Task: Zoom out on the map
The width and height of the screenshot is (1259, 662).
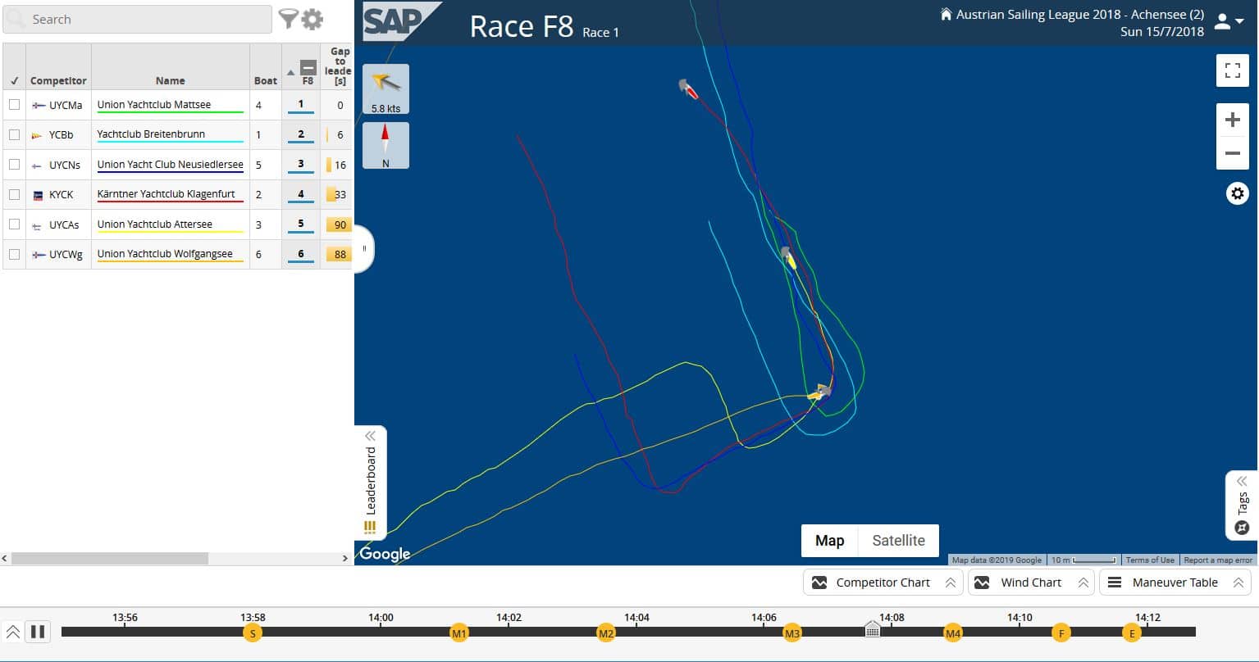Action: point(1232,153)
